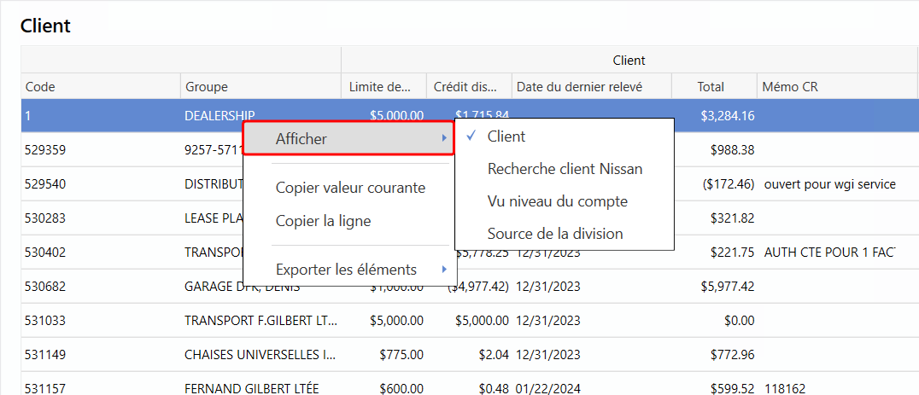Click the Afficher submenu arrow
Image resolution: width=919 pixels, height=395 pixels.
443,138
